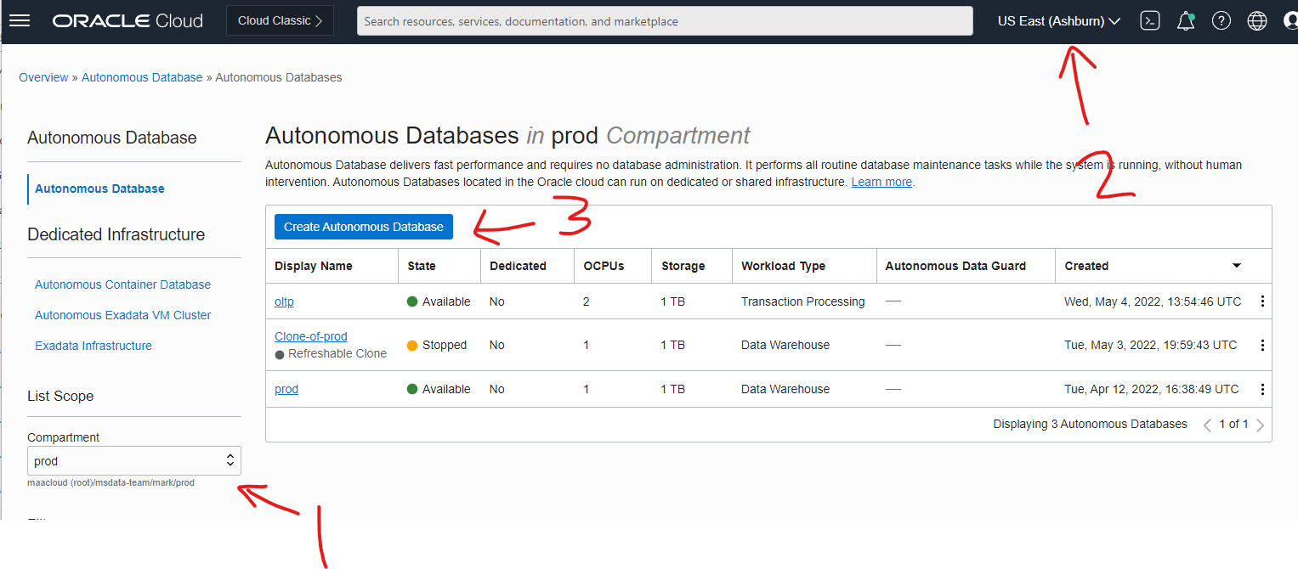Select Autonomous Container Database in sidebar
The image size is (1298, 569).
coord(122,284)
